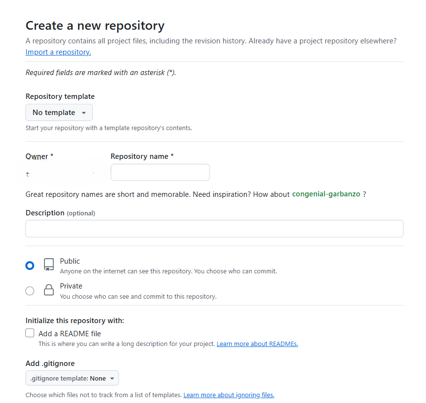Use the suggested name congenial-garbanzo
This screenshot has width=426, height=403.
point(326,194)
